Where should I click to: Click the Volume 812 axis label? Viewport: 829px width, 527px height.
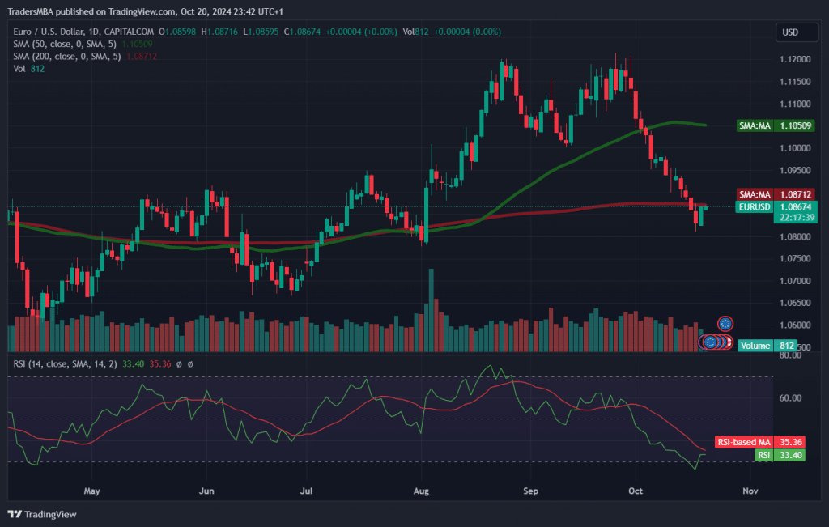766,346
